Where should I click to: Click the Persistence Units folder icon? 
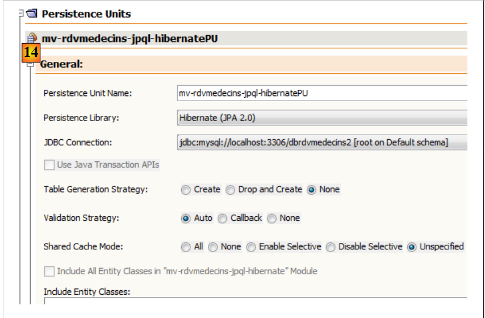point(32,14)
